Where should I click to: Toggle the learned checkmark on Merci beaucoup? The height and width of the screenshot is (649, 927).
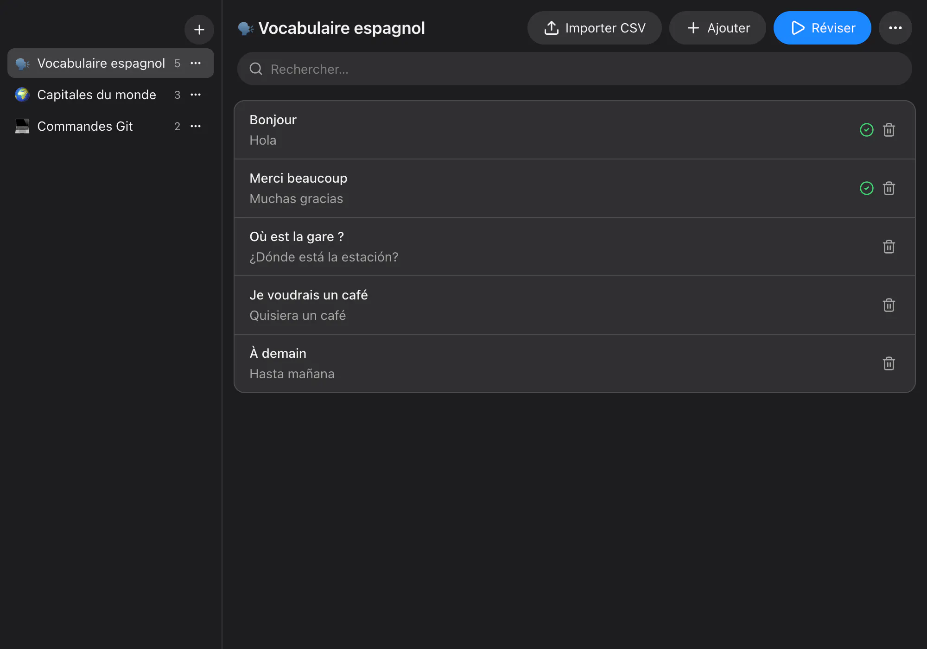pos(866,188)
